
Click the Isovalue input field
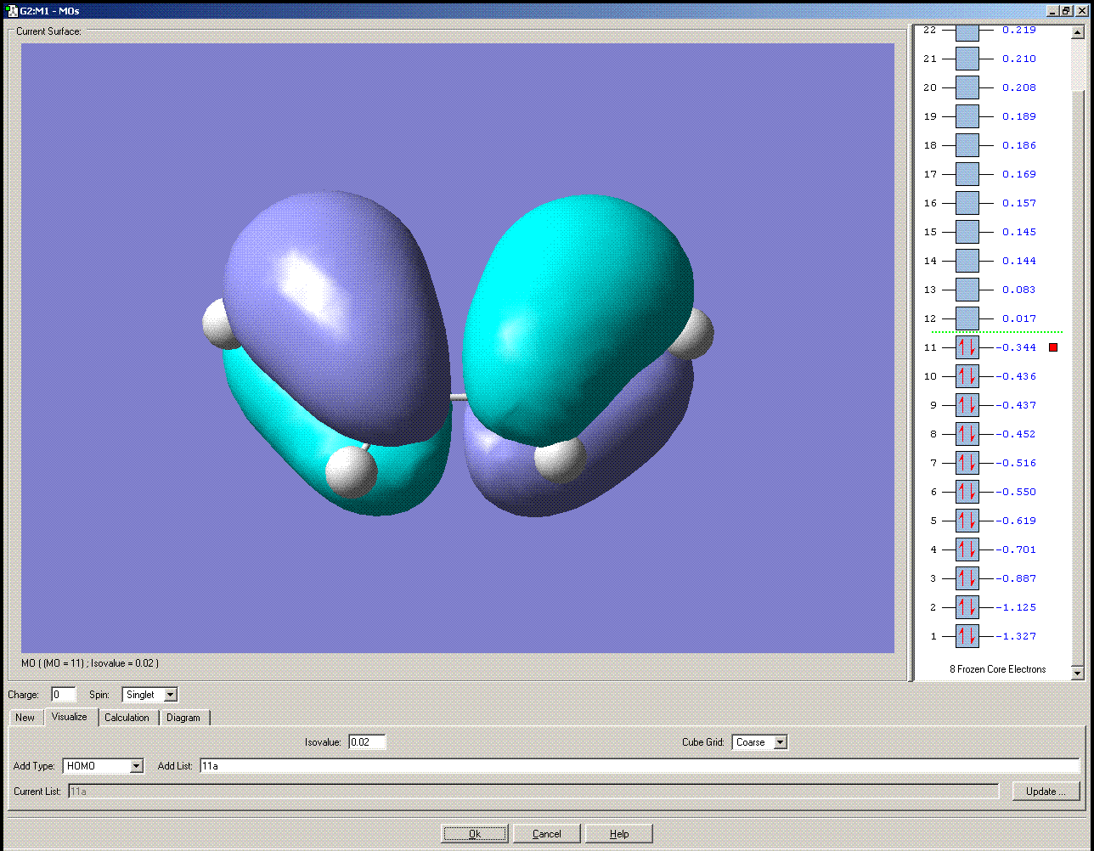coord(367,742)
